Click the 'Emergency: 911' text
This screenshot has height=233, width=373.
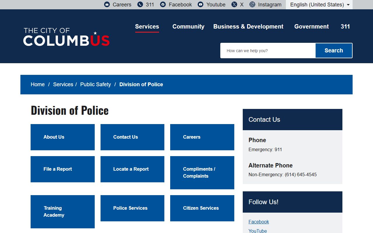(265, 150)
